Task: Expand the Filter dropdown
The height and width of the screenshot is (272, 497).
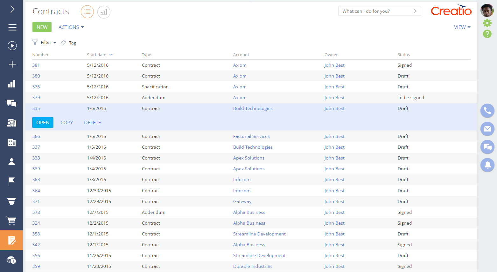Action: coord(44,42)
